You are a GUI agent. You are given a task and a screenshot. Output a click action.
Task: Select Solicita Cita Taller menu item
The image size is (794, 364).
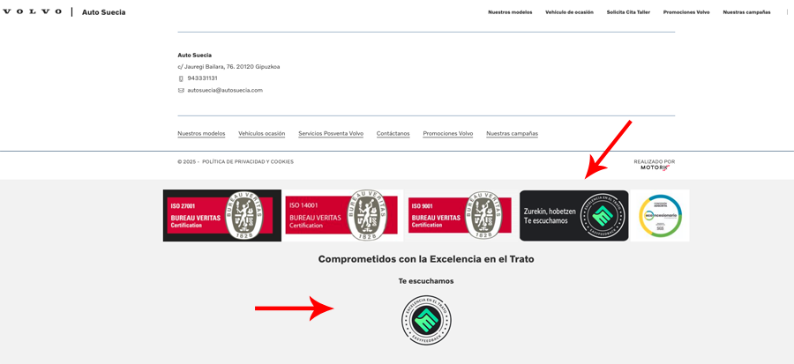pos(628,12)
